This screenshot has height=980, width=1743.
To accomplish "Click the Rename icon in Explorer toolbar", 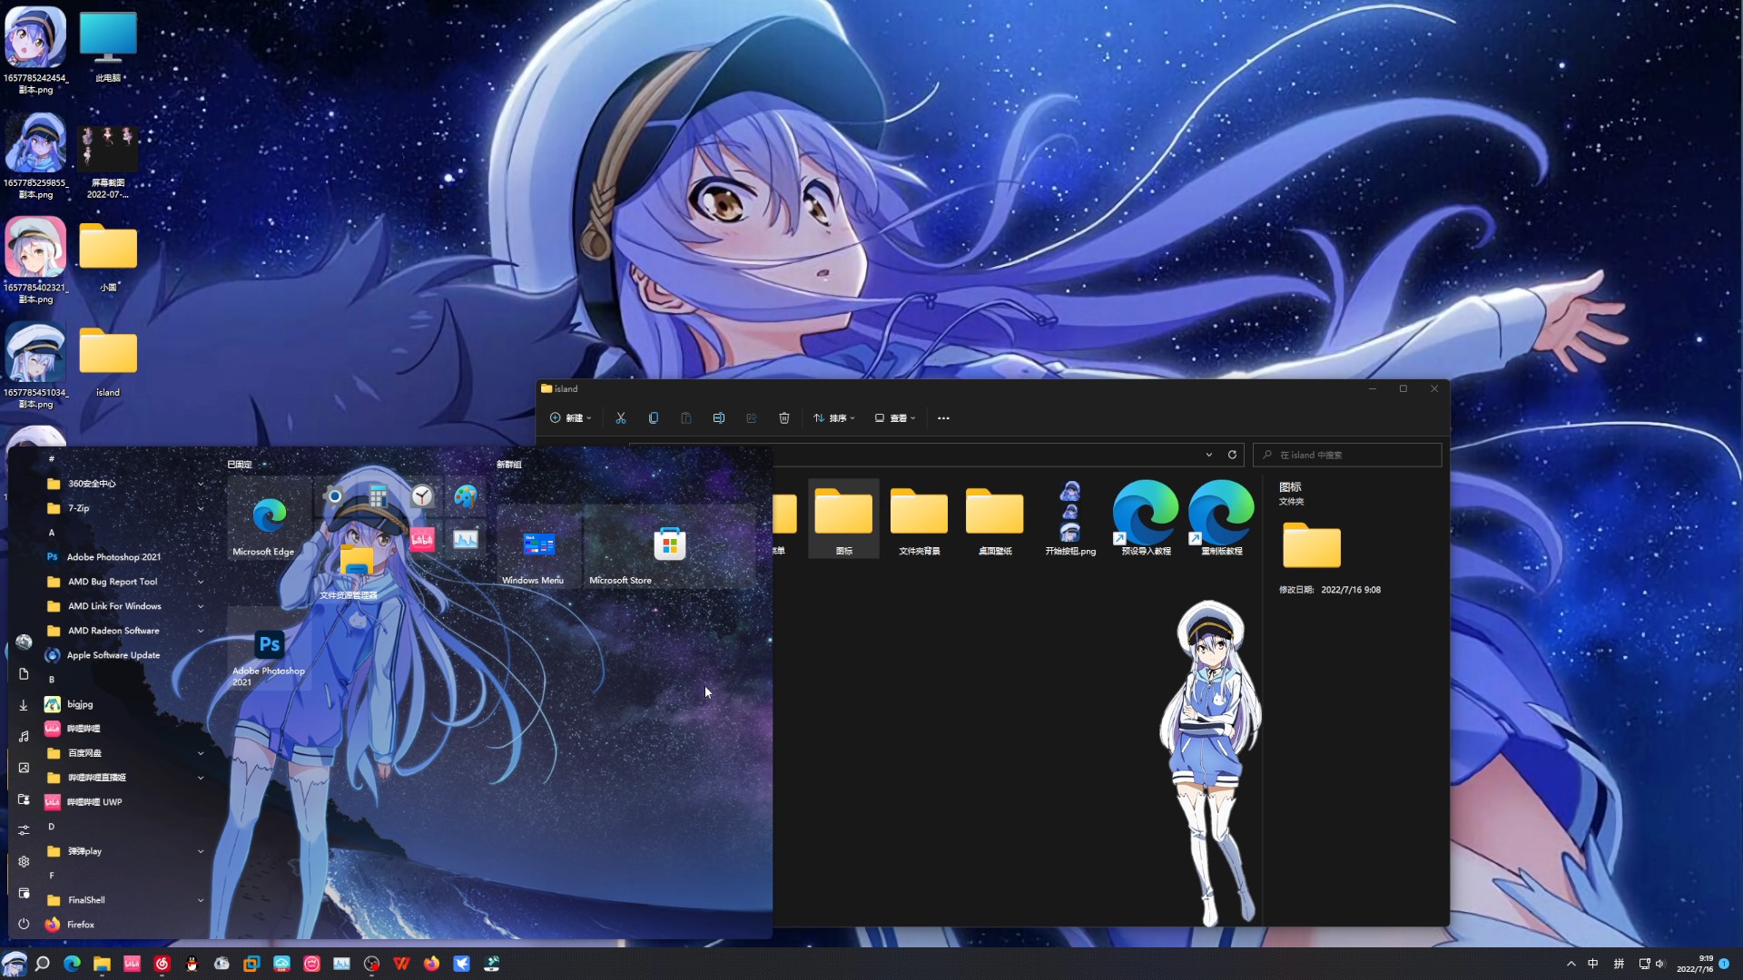I will coord(718,418).
